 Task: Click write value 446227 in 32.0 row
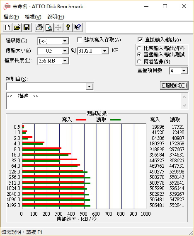coord(157,161)
